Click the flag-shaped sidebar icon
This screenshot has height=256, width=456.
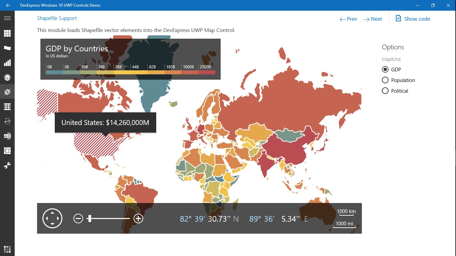pos(7,48)
